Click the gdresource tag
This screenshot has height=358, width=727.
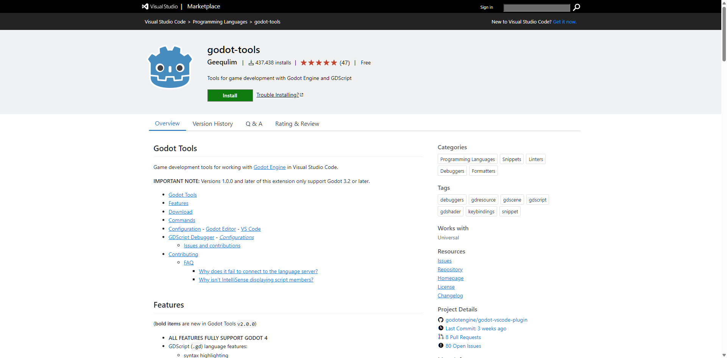(x=484, y=200)
